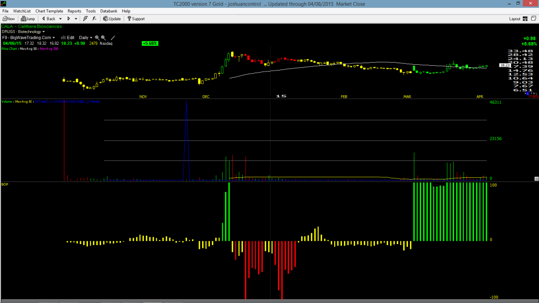
Task: Open the Tools menu
Action: [x=91, y=11]
